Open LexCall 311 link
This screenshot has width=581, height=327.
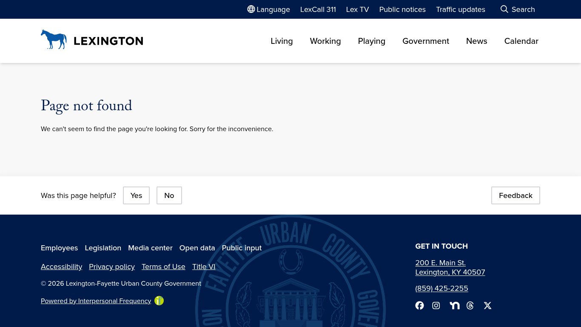(318, 9)
